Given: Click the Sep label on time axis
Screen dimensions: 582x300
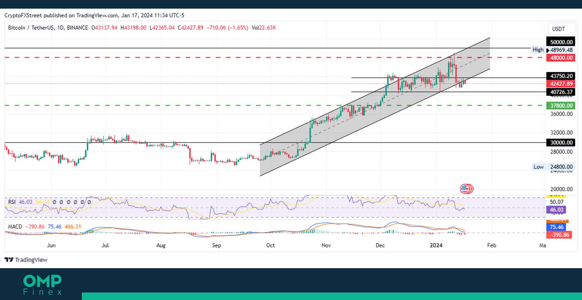Looking at the screenshot, I should [x=217, y=245].
